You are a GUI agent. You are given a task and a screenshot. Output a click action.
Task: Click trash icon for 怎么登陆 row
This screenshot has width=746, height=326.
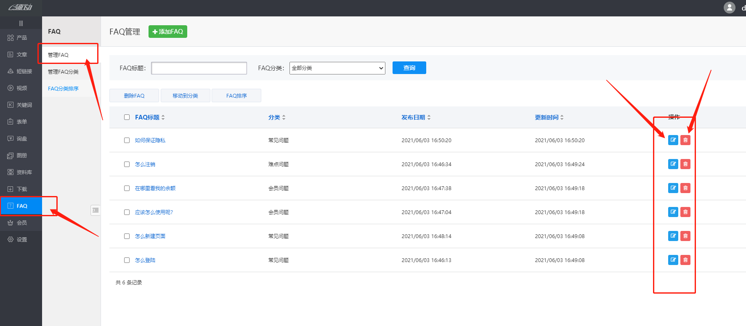click(685, 260)
